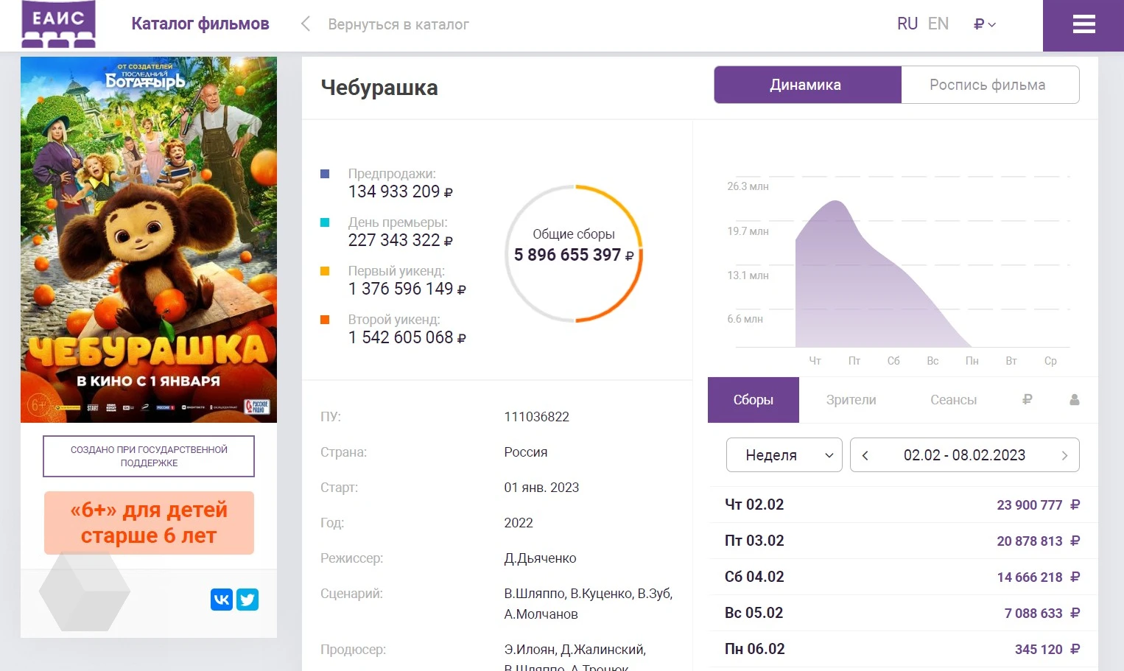Click the Сб label on chart axis
1124x671 pixels.
893,361
